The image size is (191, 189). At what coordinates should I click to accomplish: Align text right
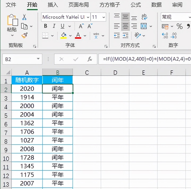tap(134, 26)
